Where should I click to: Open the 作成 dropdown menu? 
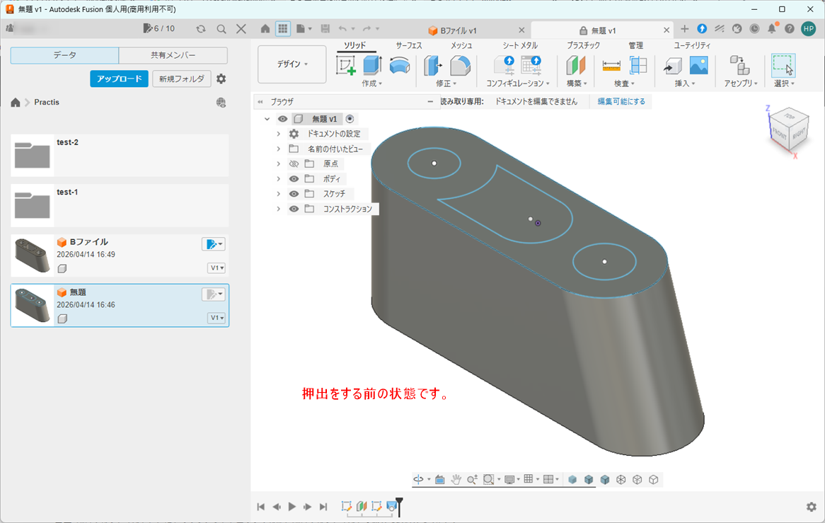[371, 84]
